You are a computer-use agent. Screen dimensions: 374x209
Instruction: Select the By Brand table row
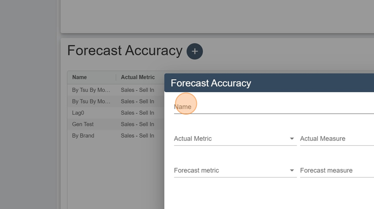pos(116,136)
